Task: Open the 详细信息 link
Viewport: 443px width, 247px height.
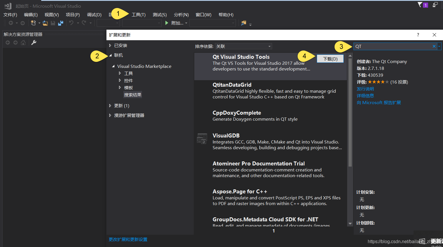Action: click(365, 96)
